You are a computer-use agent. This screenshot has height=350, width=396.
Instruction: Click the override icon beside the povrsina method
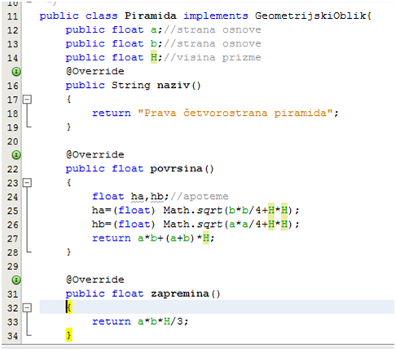click(x=16, y=155)
